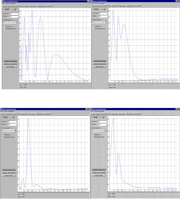Toggle the 'Отображать на' checkbox in the bottom-right window
Image resolution: width=180 pixels, height=199 pixels.
(x=92, y=135)
